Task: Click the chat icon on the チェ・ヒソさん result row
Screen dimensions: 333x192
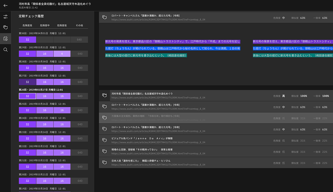Action: (104, 162)
